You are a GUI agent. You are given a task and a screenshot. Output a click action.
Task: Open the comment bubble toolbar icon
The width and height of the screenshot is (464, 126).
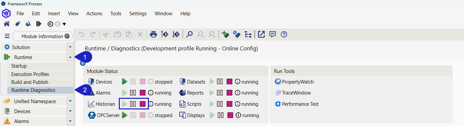(272, 34)
